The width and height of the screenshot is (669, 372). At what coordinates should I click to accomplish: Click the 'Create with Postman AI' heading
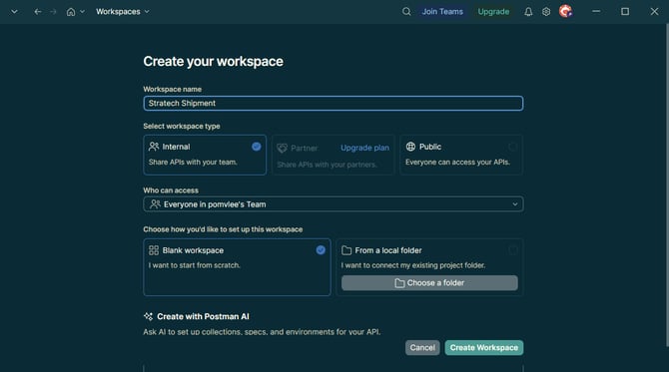203,316
